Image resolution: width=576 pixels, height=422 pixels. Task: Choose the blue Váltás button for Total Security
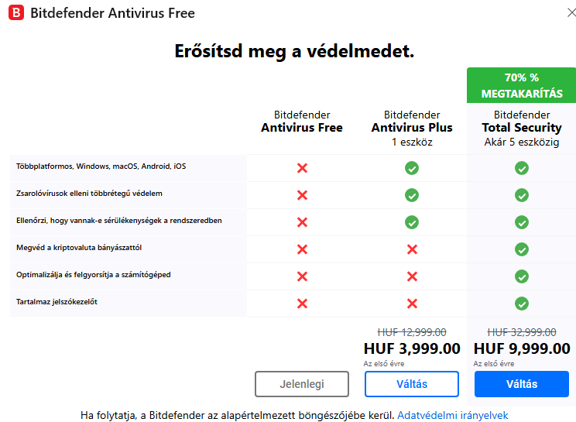pyautogui.click(x=522, y=384)
